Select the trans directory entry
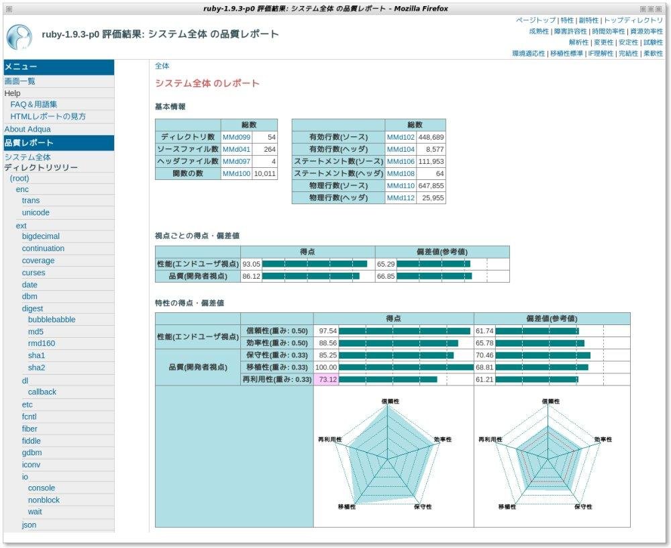 click(x=31, y=201)
